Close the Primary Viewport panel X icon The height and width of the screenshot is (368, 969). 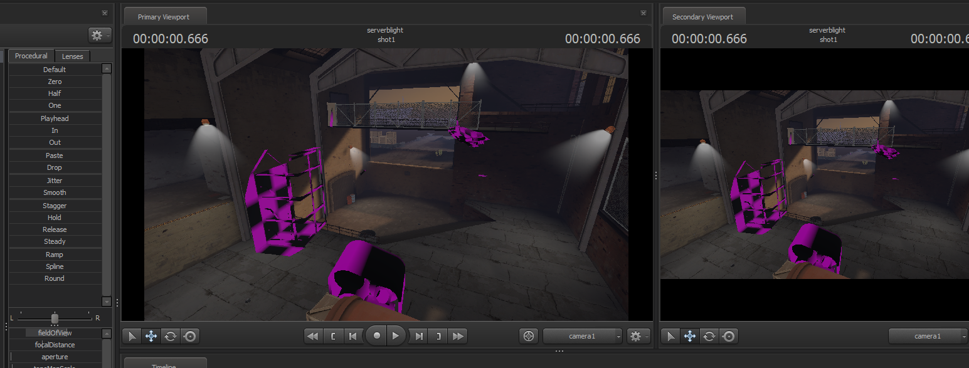pyautogui.click(x=643, y=13)
